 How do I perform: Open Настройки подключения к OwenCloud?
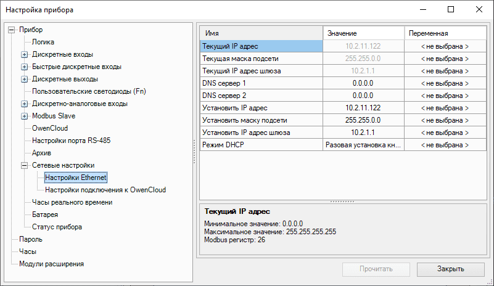click(x=105, y=190)
